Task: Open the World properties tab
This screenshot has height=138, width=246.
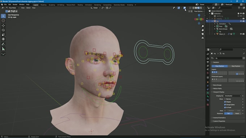Action: click(x=208, y=73)
